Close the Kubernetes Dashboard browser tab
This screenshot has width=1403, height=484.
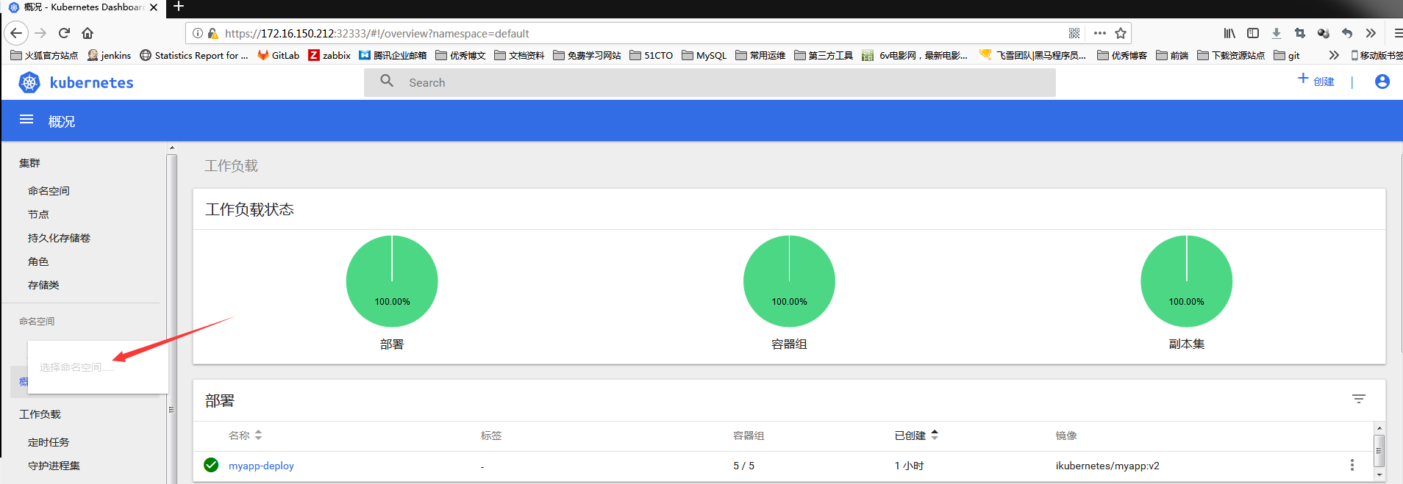[154, 7]
